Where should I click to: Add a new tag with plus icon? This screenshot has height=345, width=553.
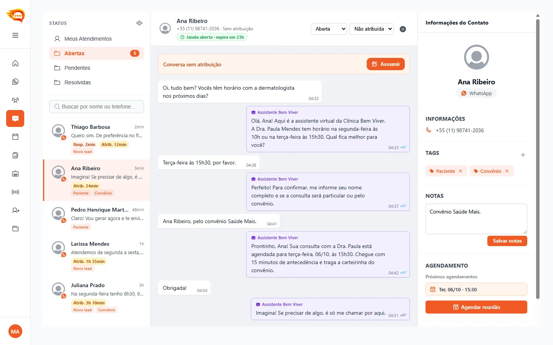[523, 155]
